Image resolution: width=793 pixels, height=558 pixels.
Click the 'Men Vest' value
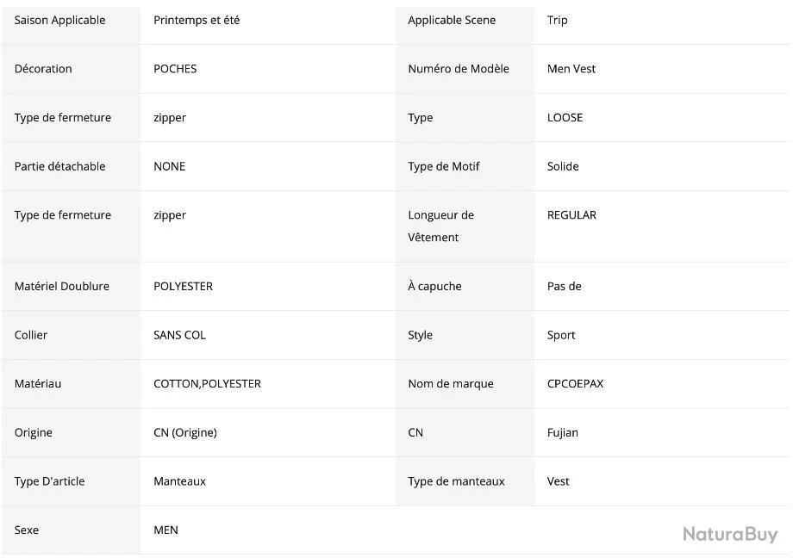click(x=571, y=69)
